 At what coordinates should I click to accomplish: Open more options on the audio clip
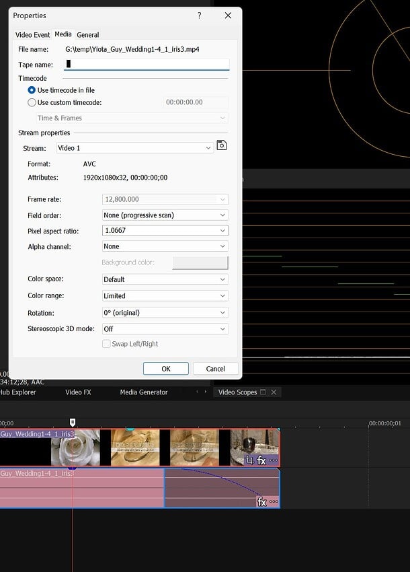274,502
